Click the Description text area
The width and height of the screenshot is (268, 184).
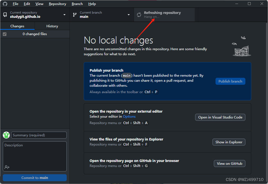tap(35, 156)
